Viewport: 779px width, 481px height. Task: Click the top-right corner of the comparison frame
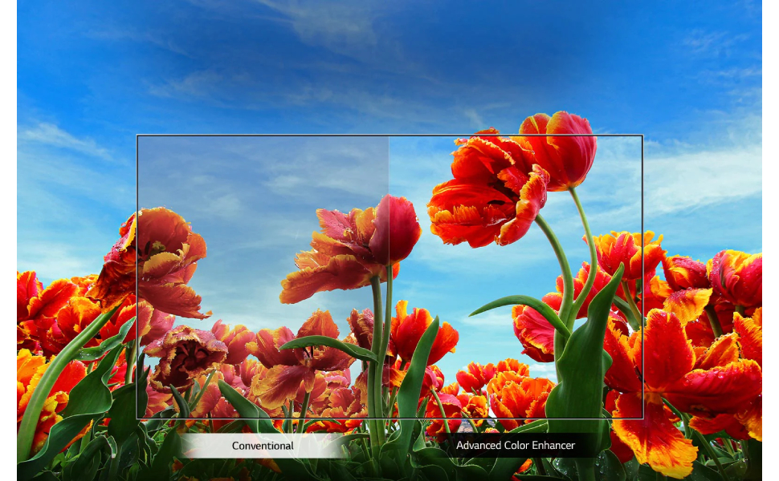642,135
